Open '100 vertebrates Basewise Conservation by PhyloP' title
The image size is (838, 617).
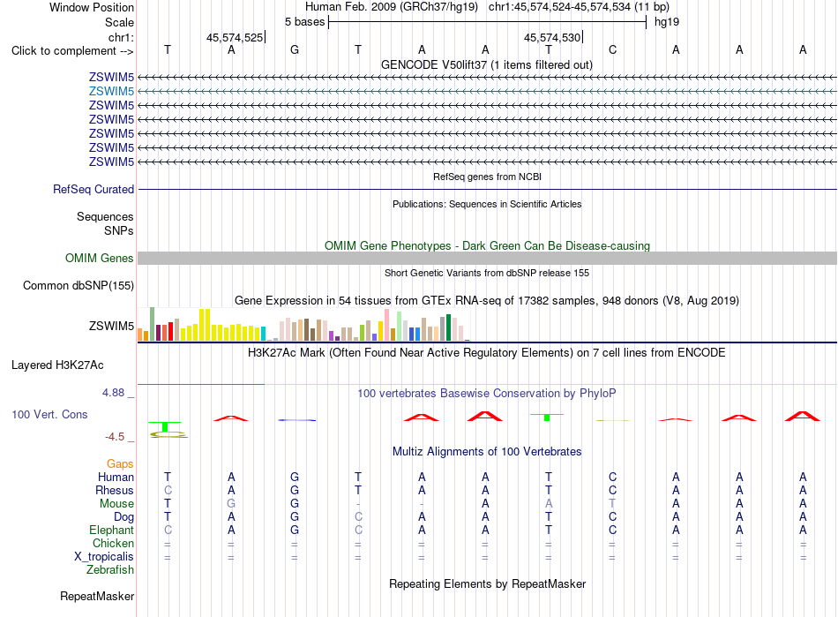(487, 393)
